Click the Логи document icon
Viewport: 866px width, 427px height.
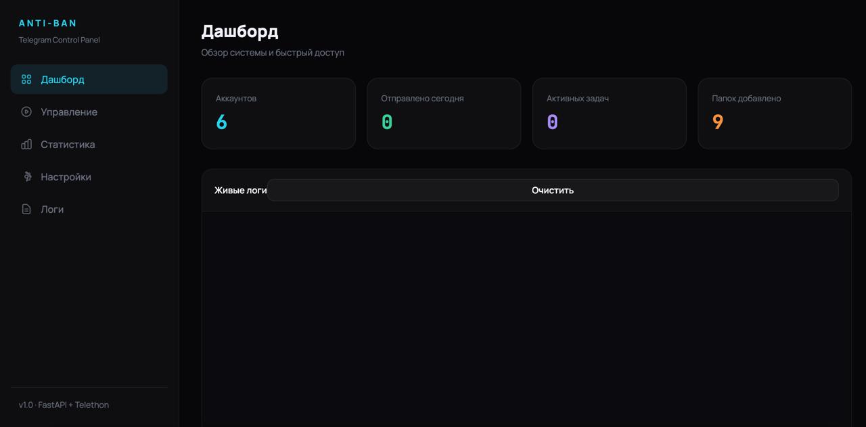(26, 209)
